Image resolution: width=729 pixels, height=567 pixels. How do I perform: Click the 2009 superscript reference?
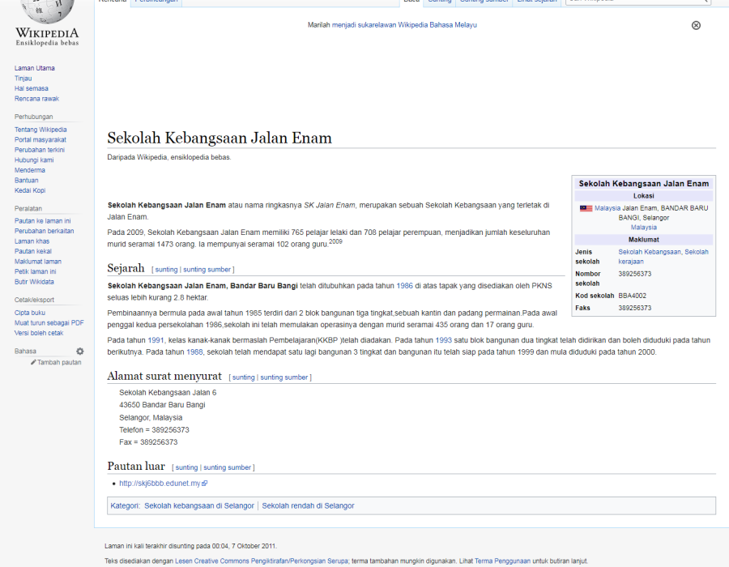coord(335,241)
